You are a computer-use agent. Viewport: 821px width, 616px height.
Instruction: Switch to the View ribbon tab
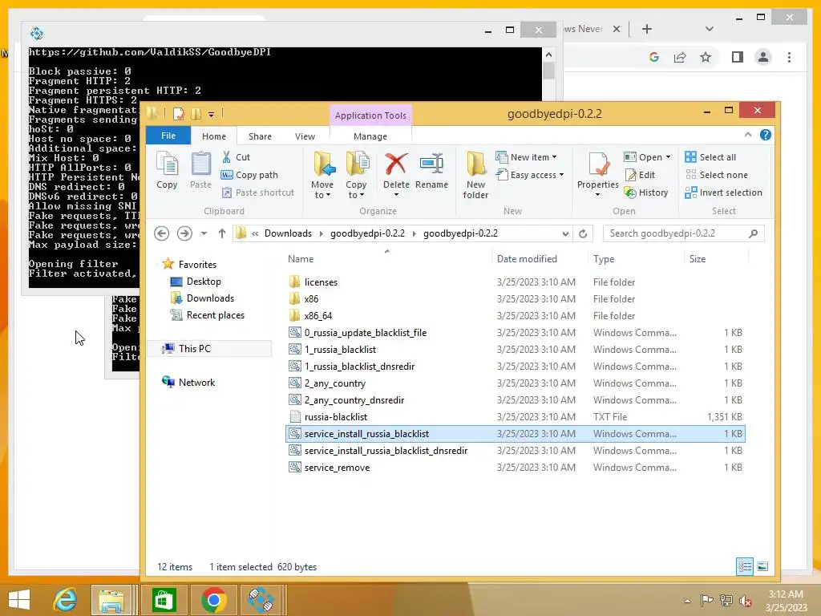pos(305,136)
